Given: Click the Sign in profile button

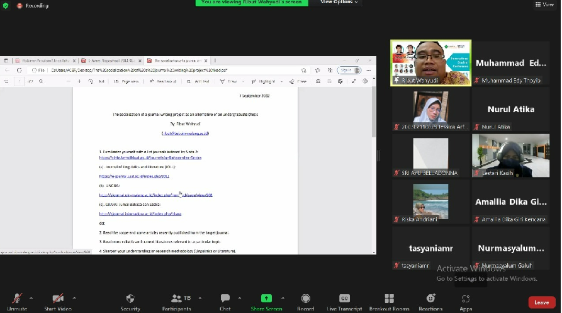Looking at the screenshot, I should point(349,71).
